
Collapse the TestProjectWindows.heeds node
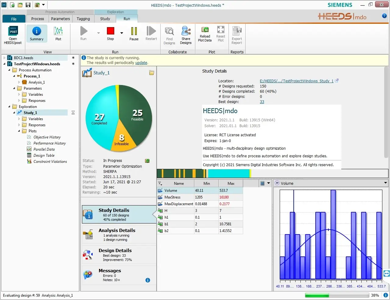pos(4,64)
